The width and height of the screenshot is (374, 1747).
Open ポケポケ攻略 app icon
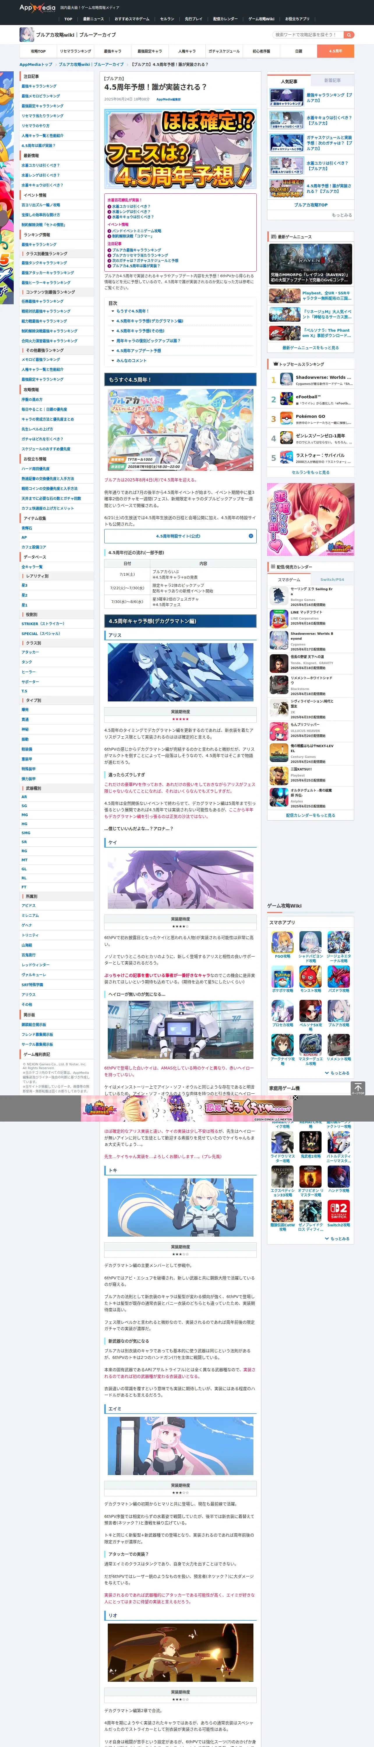click(282, 977)
